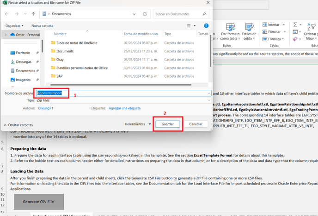Image resolution: width=318 pixels, height=216 pixels.
Task: Go back in the save dialog
Action: click(x=6, y=14)
